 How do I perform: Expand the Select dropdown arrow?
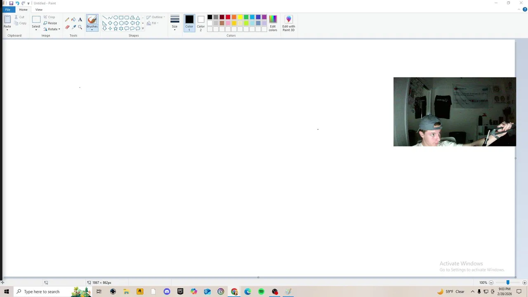tap(36, 30)
